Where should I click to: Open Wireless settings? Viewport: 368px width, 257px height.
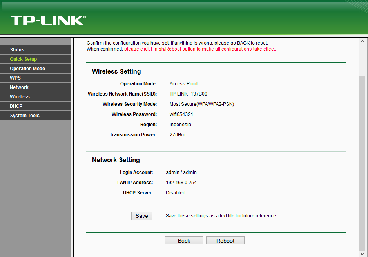20,96
